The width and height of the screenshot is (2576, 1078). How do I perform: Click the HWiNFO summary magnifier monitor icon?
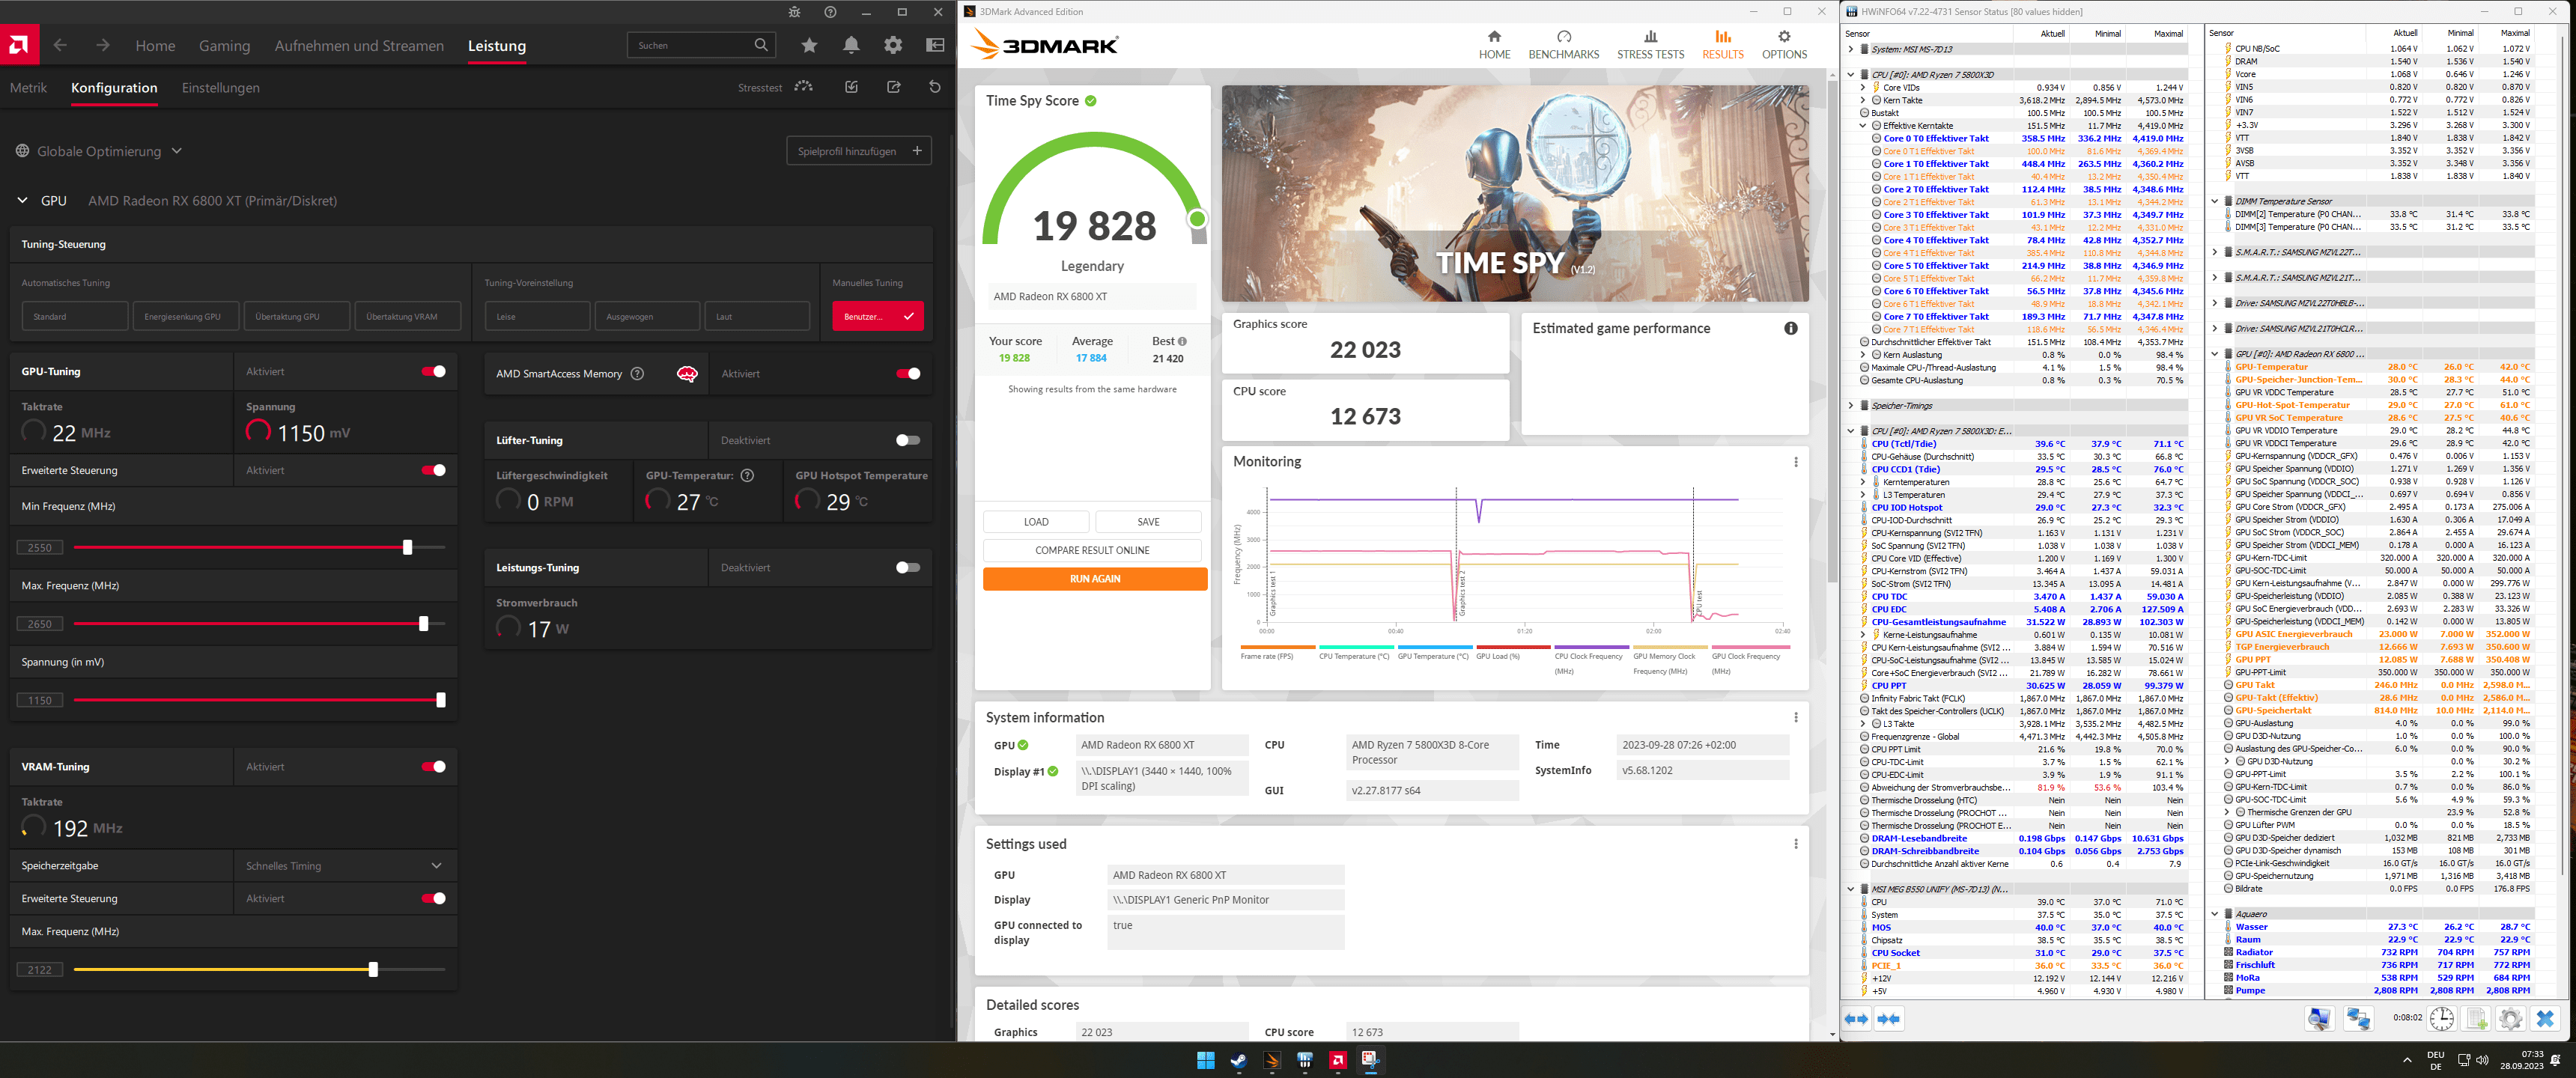[x=2319, y=1019]
